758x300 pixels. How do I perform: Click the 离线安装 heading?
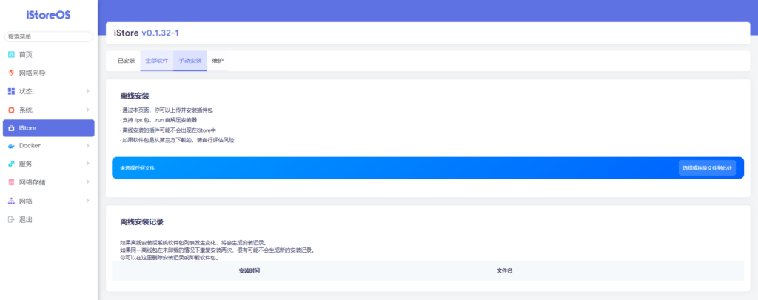pos(135,96)
